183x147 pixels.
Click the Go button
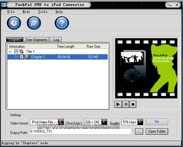pos(157,122)
